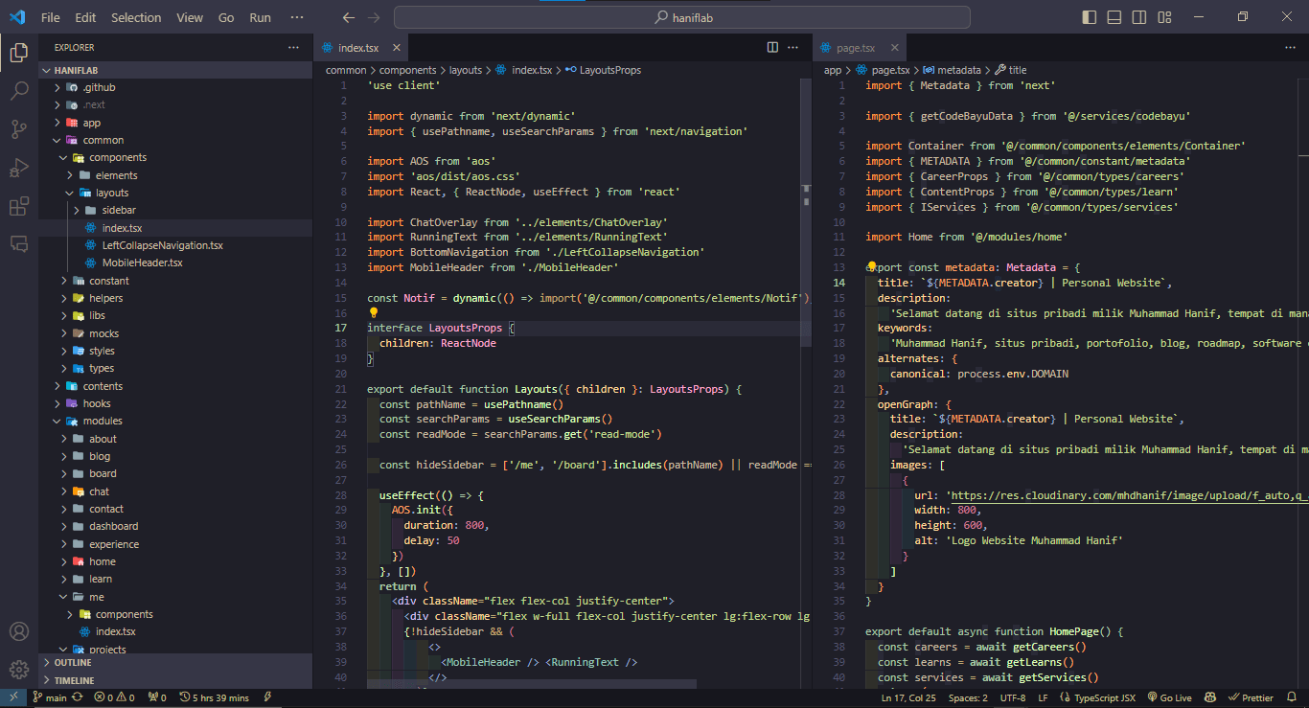The image size is (1309, 708).
Task: Open the Extensions view
Action: (19, 206)
